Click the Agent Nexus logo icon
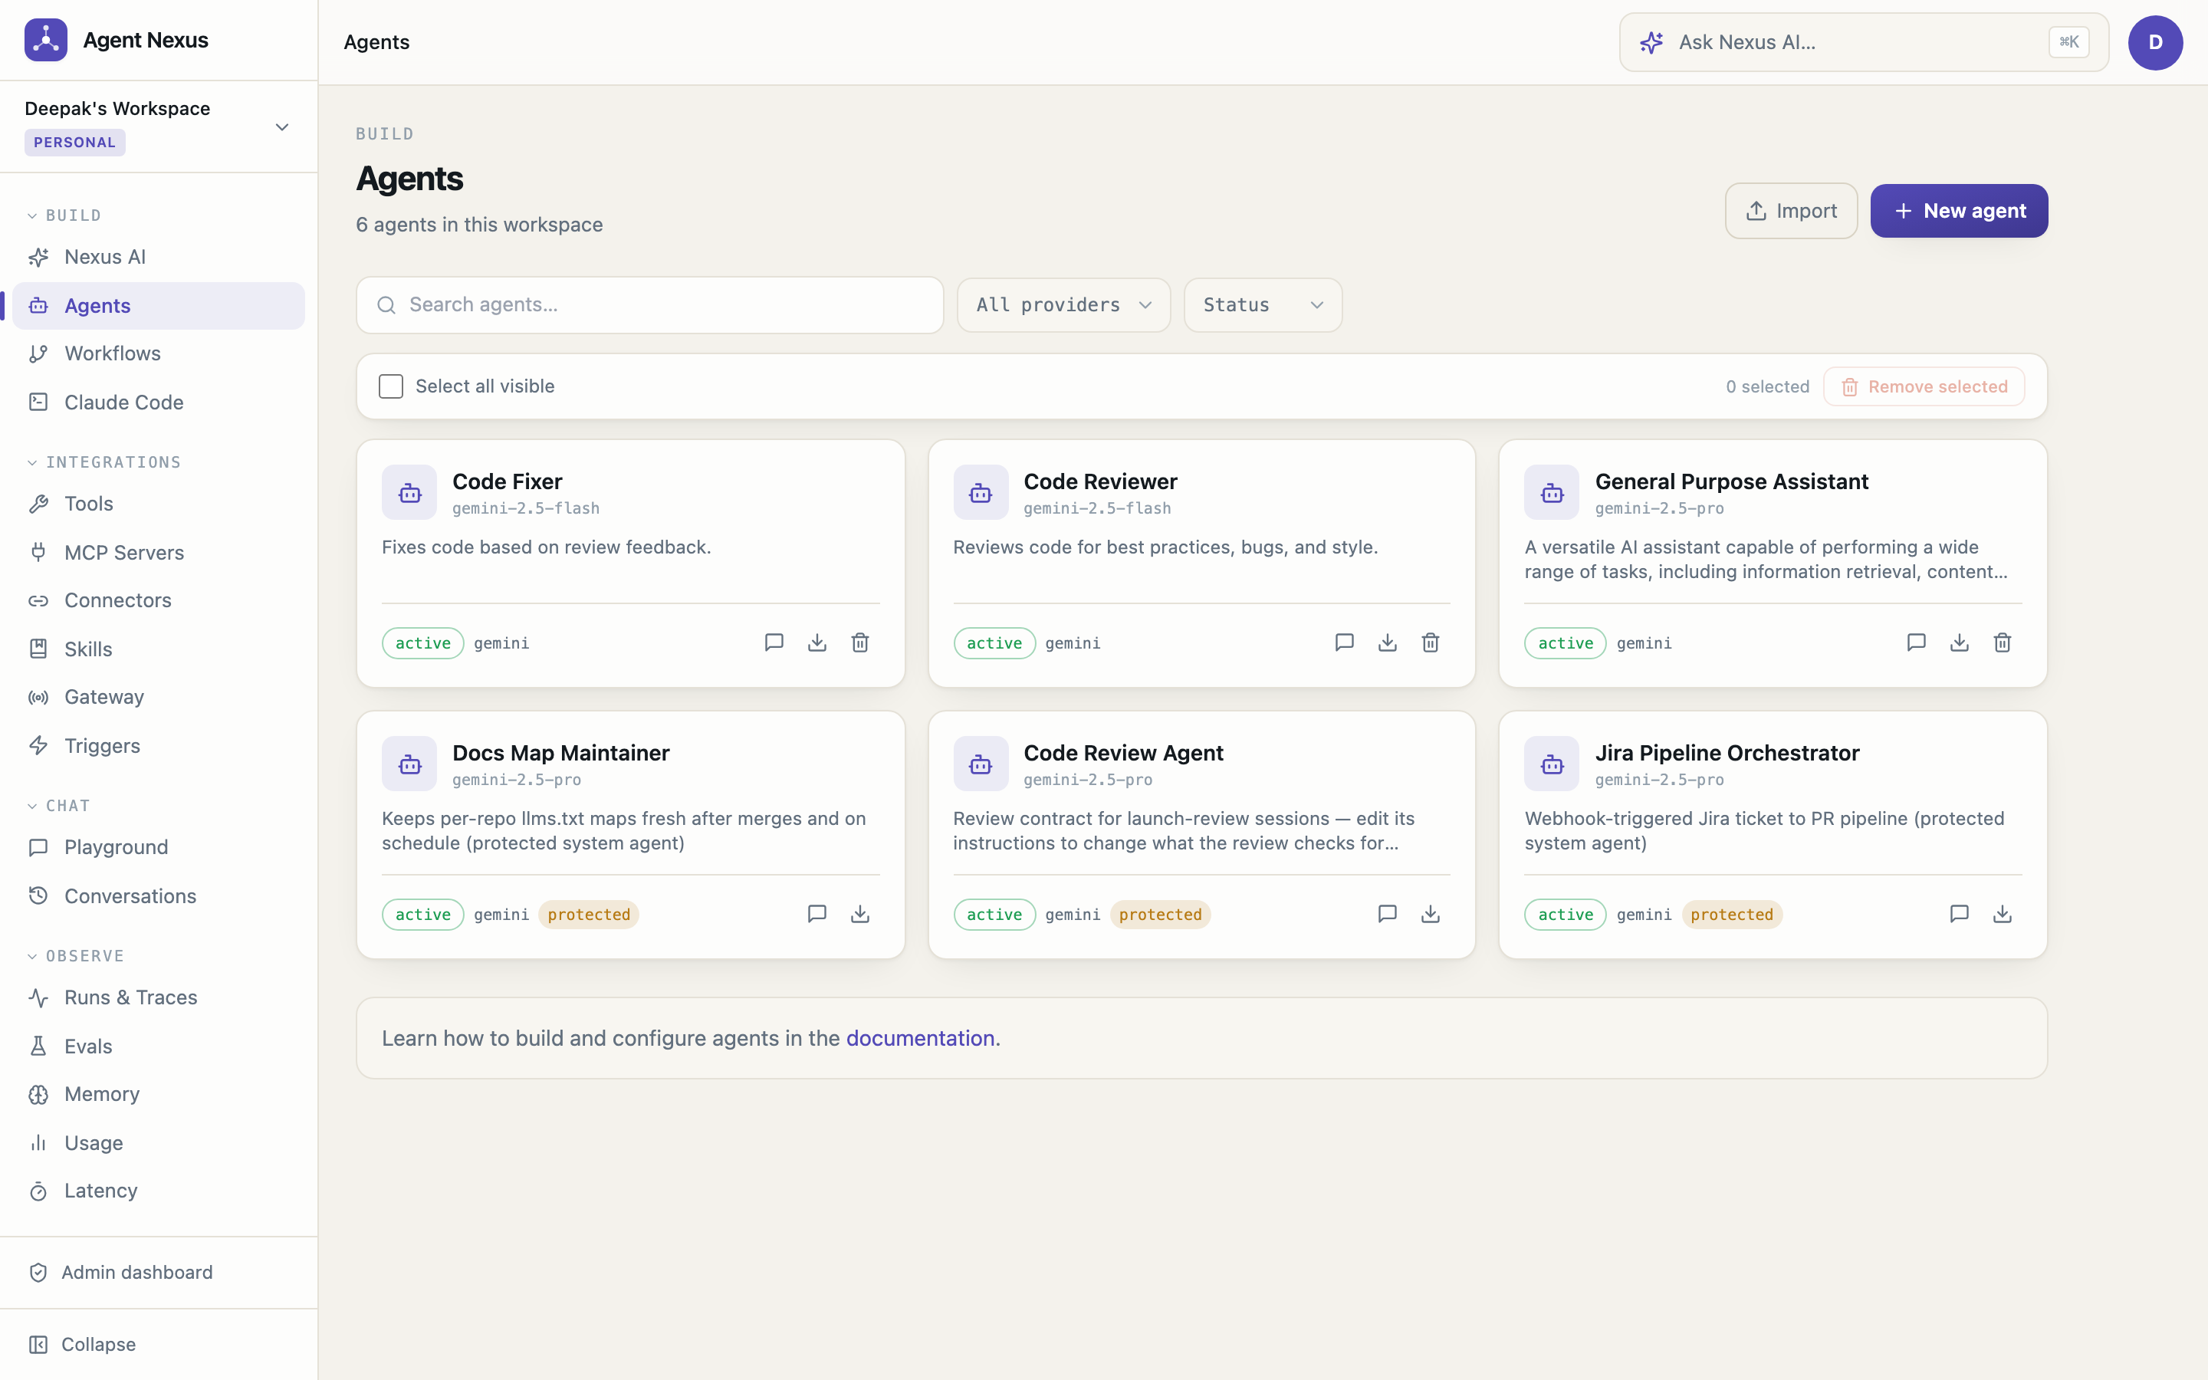Viewport: 2208px width, 1380px height. (46, 40)
